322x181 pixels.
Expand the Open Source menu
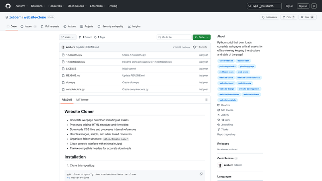(x=77, y=6)
